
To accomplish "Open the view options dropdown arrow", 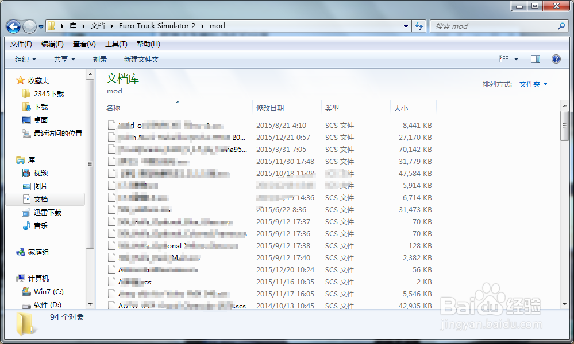I will pos(516,59).
